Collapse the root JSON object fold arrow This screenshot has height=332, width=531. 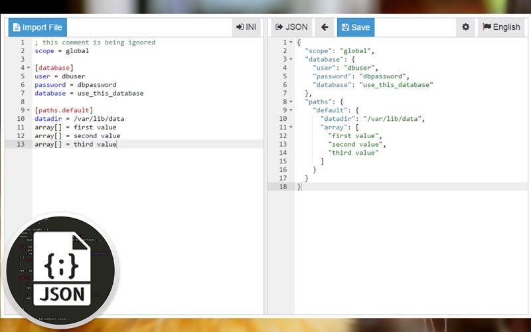tap(291, 42)
